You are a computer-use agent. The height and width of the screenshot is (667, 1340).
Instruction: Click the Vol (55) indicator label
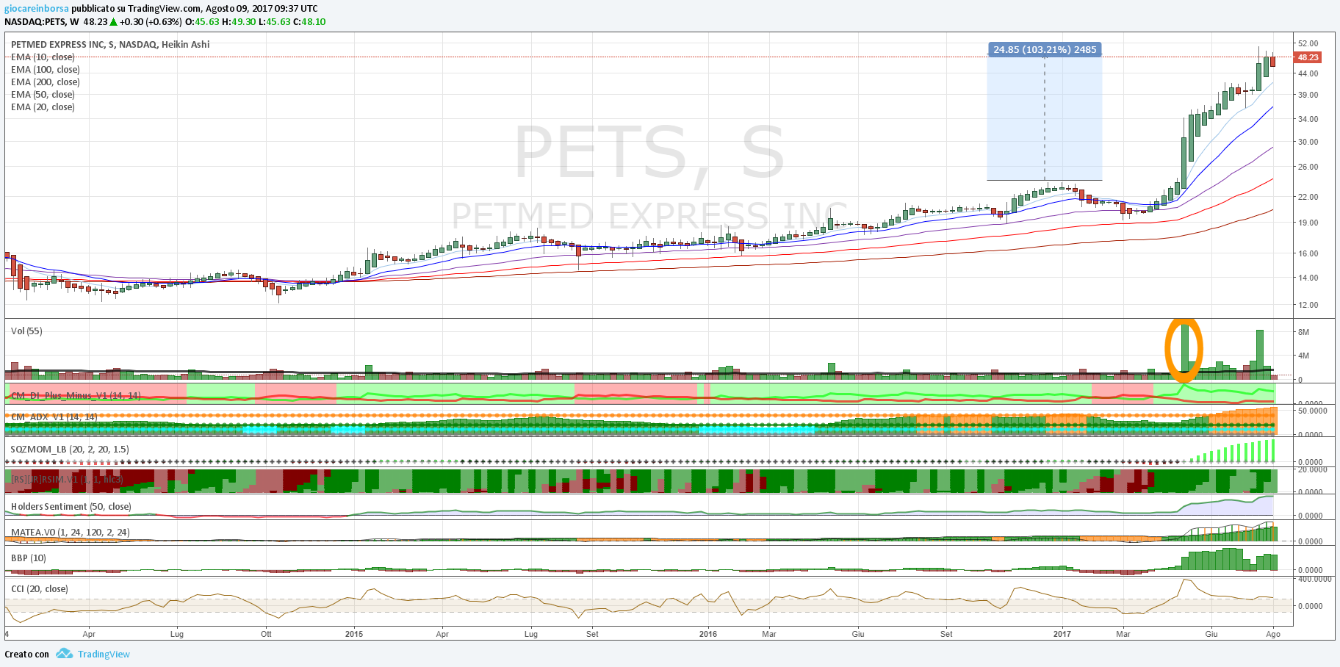click(26, 331)
